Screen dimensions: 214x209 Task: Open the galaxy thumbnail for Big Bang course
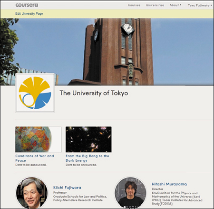click(x=88, y=139)
